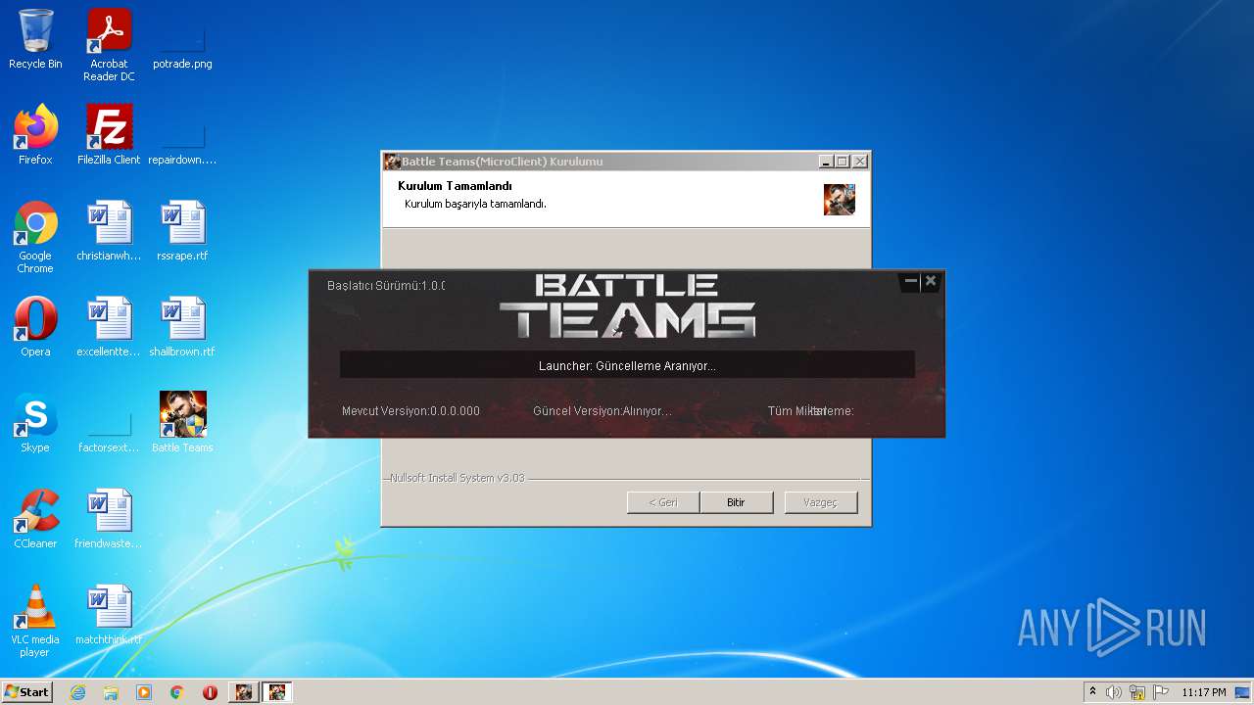Click Chrome icon in the taskbar
This screenshot has width=1254, height=705.
[177, 692]
